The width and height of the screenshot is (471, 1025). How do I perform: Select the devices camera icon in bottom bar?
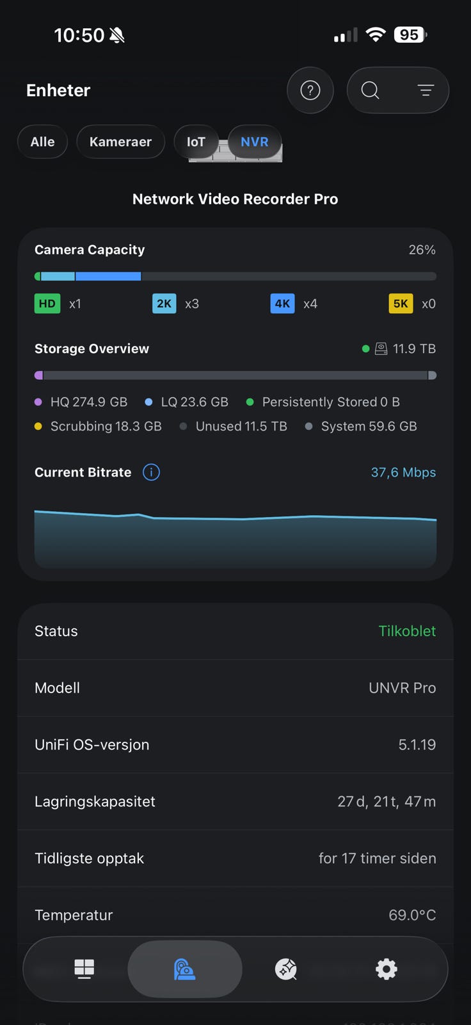tap(184, 969)
